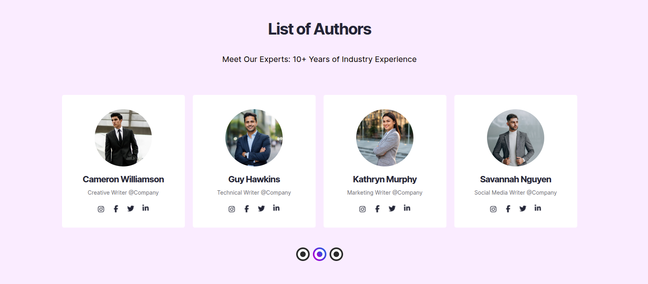
Task: Open Cameron Williamson's Instagram profile icon
Action: pyautogui.click(x=101, y=209)
